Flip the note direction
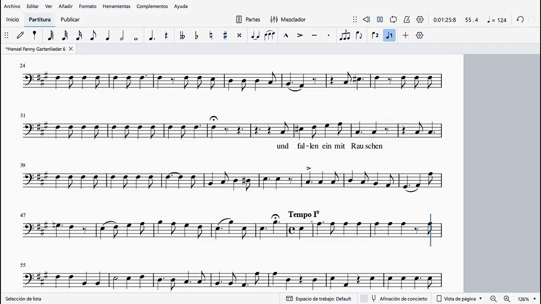Image resolution: width=541 pixels, height=304 pixels. [359, 35]
